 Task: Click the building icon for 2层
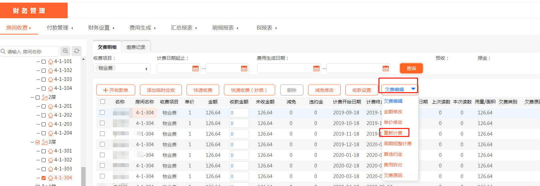point(45,97)
